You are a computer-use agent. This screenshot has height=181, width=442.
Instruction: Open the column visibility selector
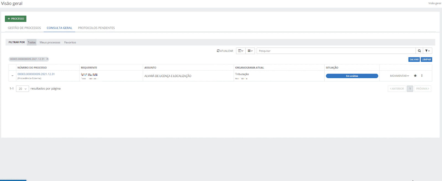coord(241,51)
